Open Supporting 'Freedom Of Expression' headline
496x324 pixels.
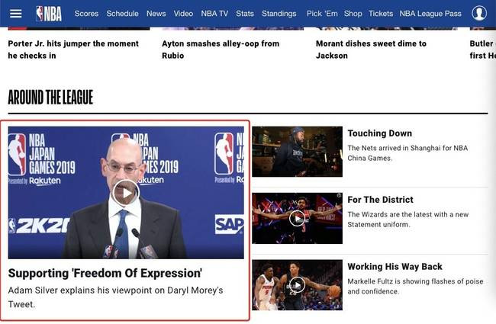pyautogui.click(x=105, y=273)
